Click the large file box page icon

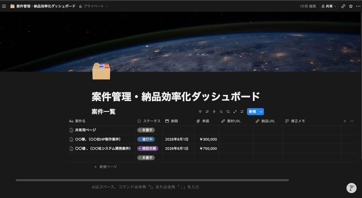point(101,71)
